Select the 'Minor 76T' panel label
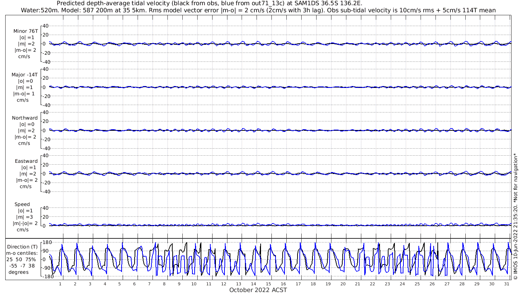 [x=25, y=31]
